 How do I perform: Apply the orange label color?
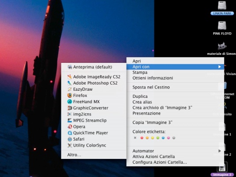[147, 138]
